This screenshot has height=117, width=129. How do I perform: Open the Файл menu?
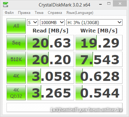9,13
